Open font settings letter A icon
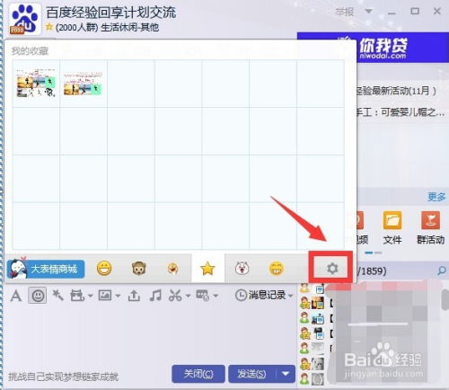449x390 pixels. click(x=16, y=296)
